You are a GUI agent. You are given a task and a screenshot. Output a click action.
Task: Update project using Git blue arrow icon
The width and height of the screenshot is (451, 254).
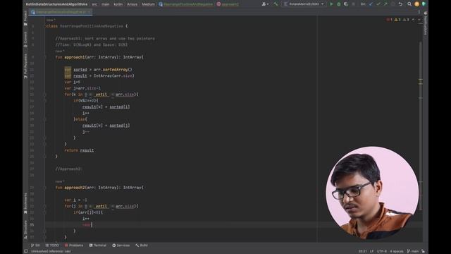371,4
